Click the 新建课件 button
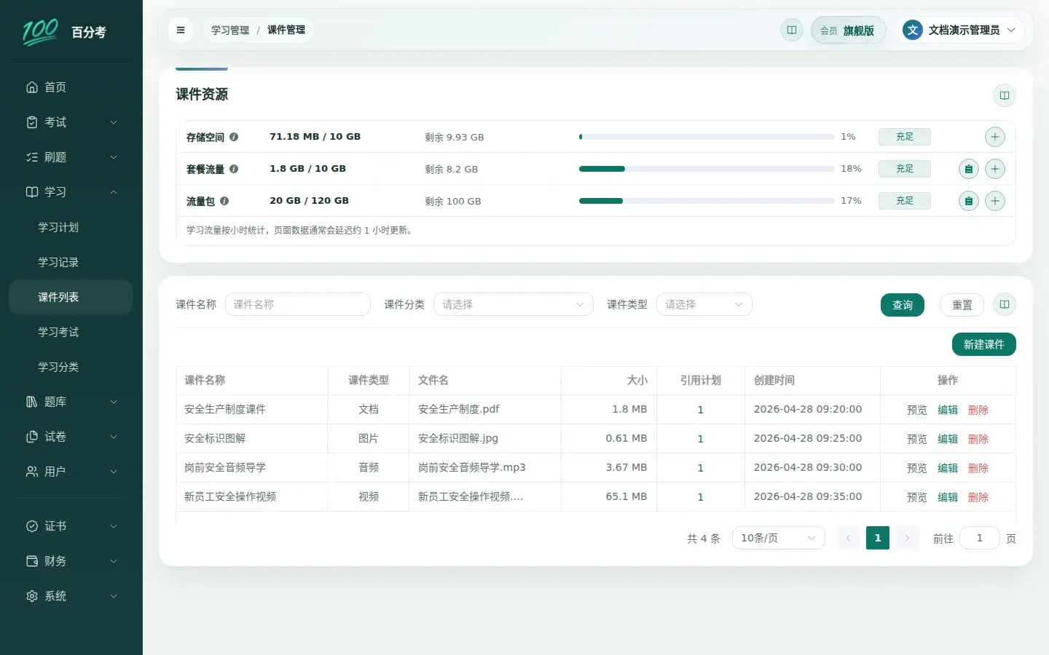Viewport: 1049px width, 655px height. (x=984, y=344)
